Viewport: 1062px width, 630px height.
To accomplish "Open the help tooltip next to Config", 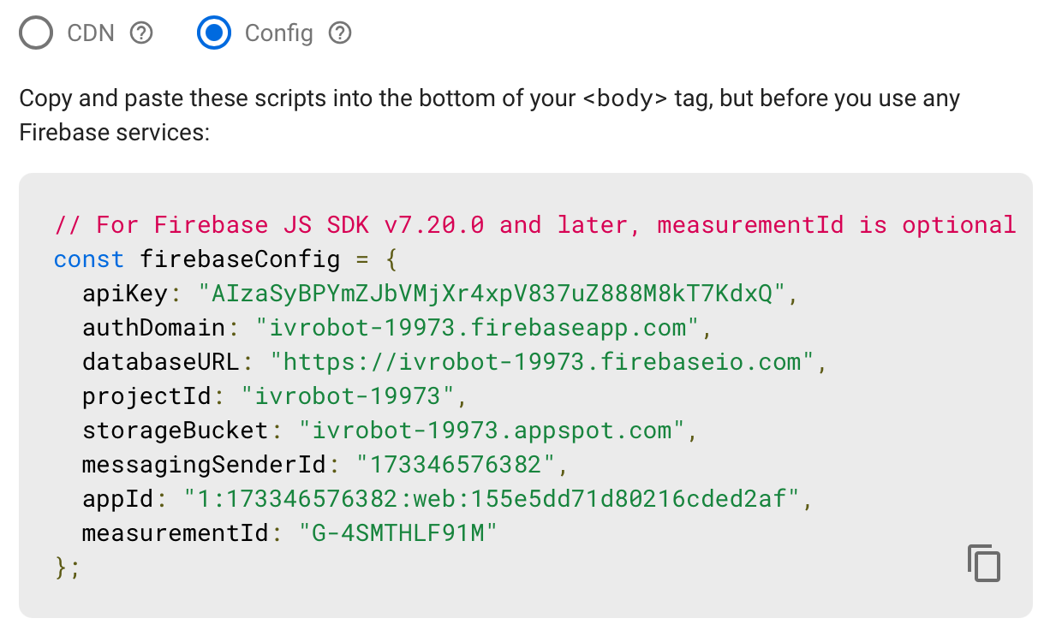I will [x=340, y=33].
